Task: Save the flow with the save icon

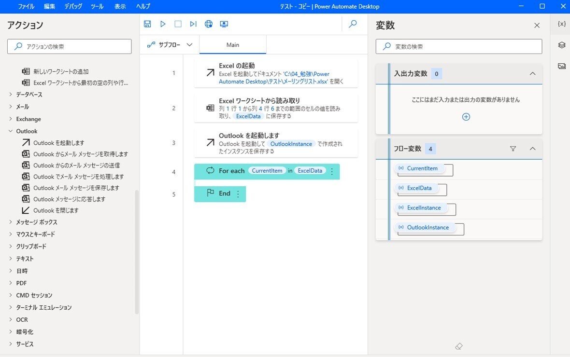Action: pyautogui.click(x=147, y=24)
